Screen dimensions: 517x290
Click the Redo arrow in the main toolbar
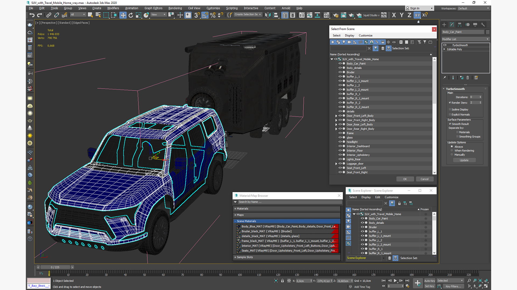pyautogui.click(x=40, y=15)
